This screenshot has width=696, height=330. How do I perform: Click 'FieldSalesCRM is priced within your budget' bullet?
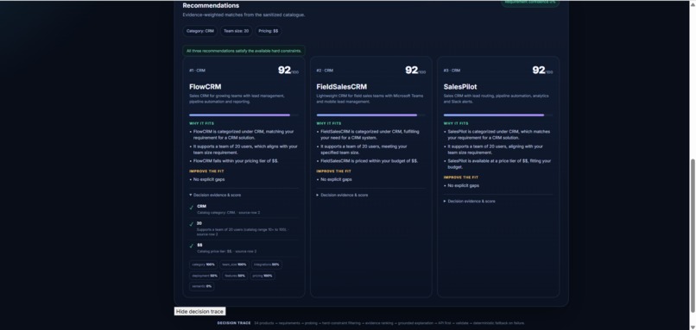pos(369,161)
